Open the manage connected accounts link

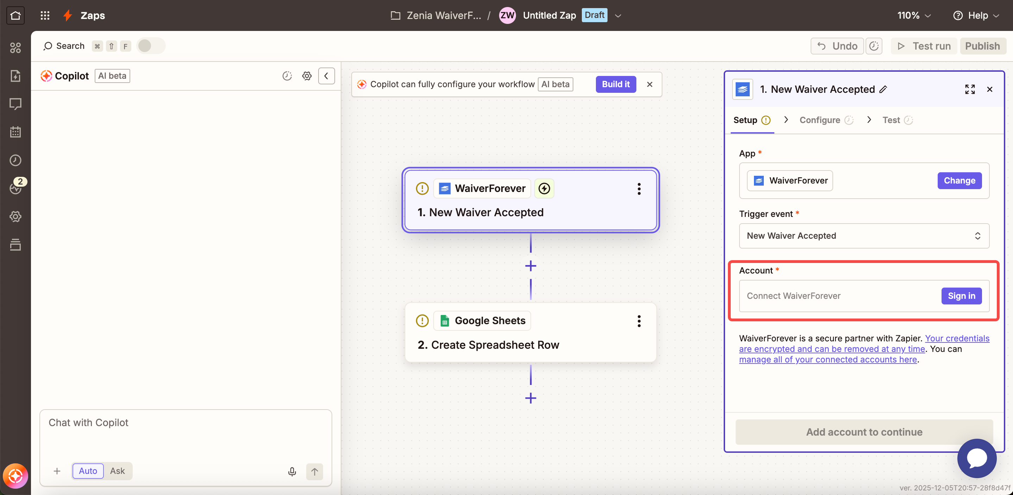click(828, 359)
